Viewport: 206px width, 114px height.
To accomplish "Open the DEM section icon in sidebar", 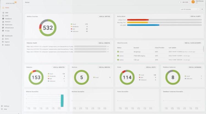I will tap(3, 13).
